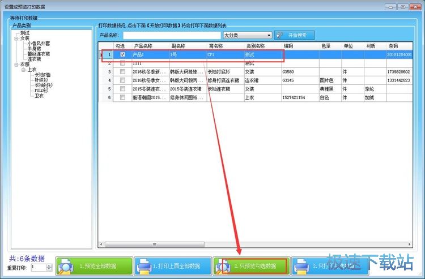Click 2.只预览勾选数据 button

tap(251, 266)
